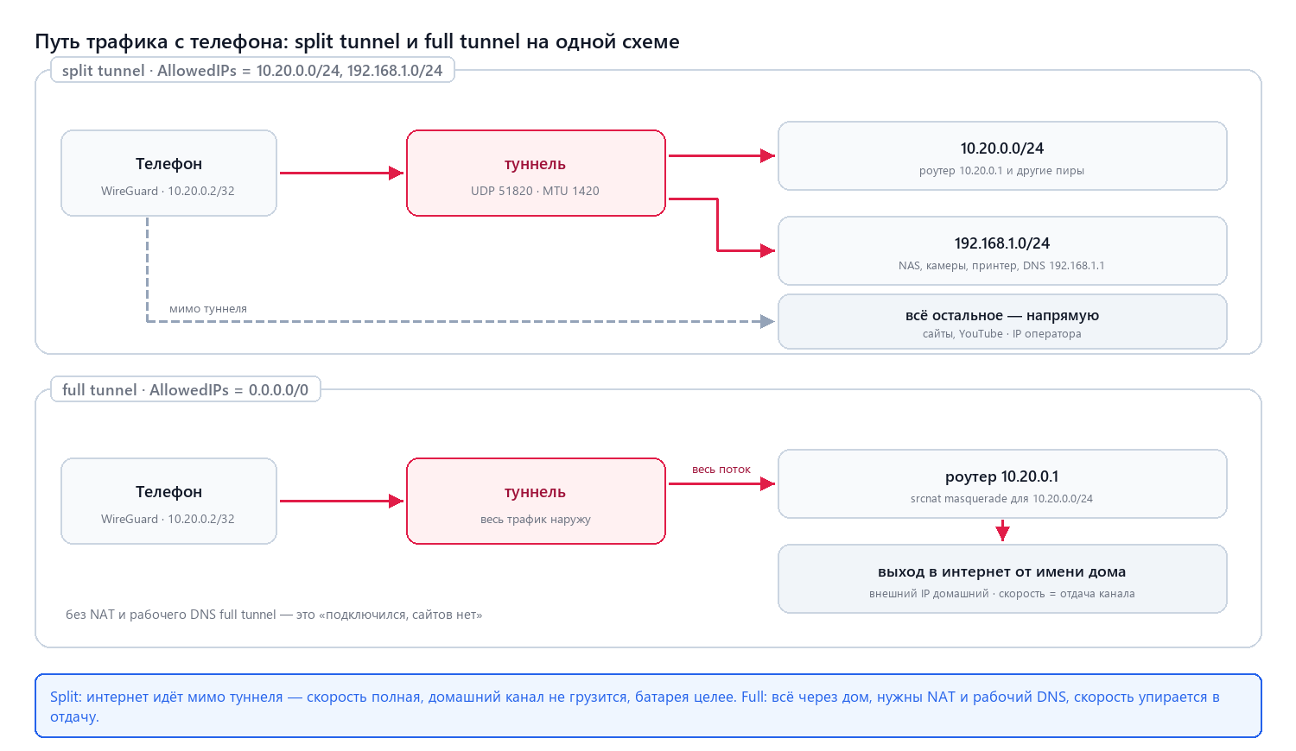Click the Телефон box in split tunnel section
Image resolution: width=1296 pixels, height=751 pixels.
pos(168,173)
